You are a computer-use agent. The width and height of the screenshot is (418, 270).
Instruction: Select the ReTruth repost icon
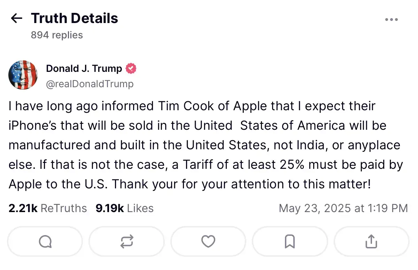(127, 241)
